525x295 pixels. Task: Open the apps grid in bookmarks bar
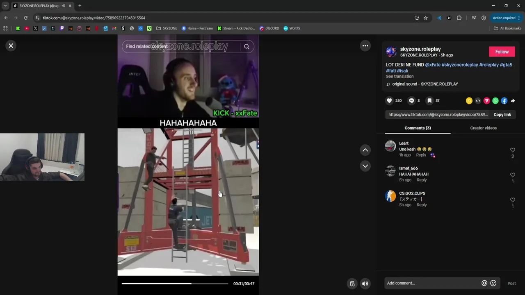point(5,28)
